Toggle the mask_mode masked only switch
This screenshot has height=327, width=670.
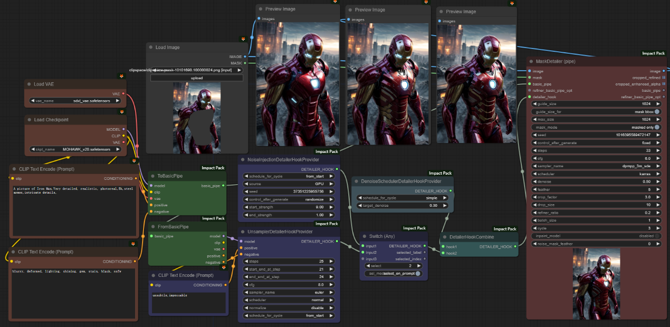coord(657,127)
